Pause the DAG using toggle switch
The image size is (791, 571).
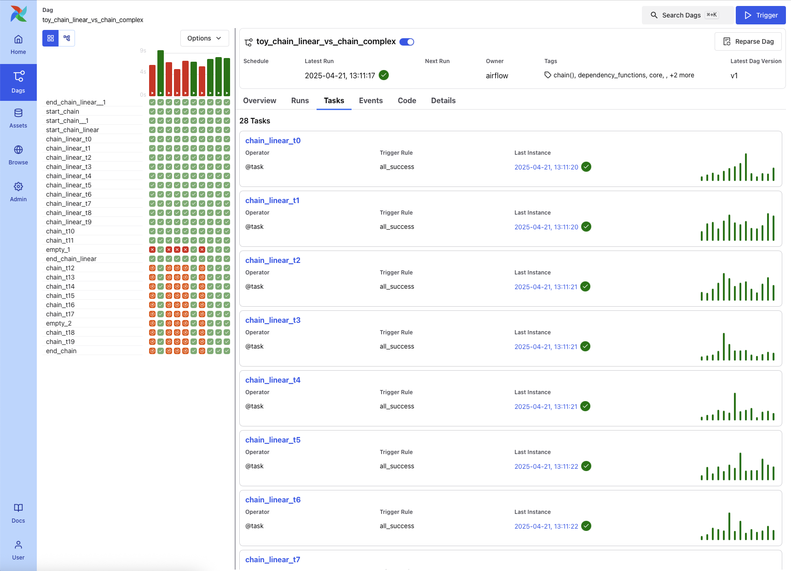pyautogui.click(x=407, y=42)
